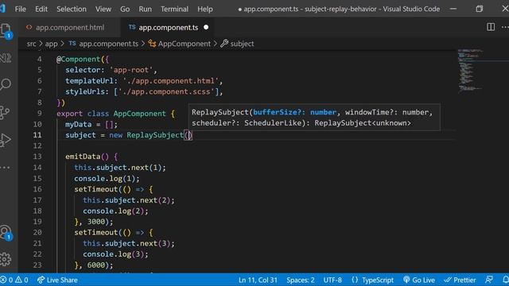
Task: Show additional views ellipsis in activity bar
Action: click(x=5, y=168)
